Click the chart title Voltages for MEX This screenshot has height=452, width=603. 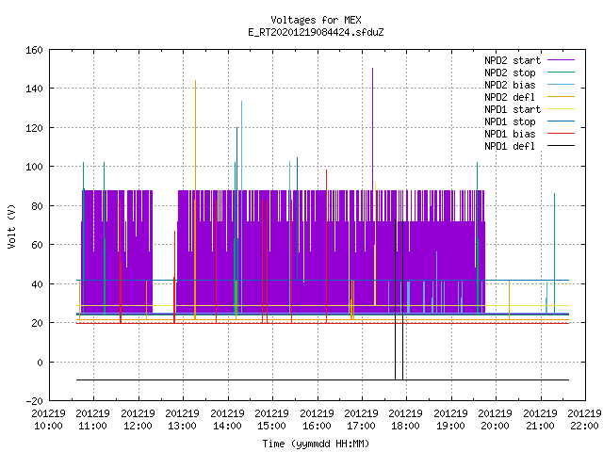pos(316,20)
